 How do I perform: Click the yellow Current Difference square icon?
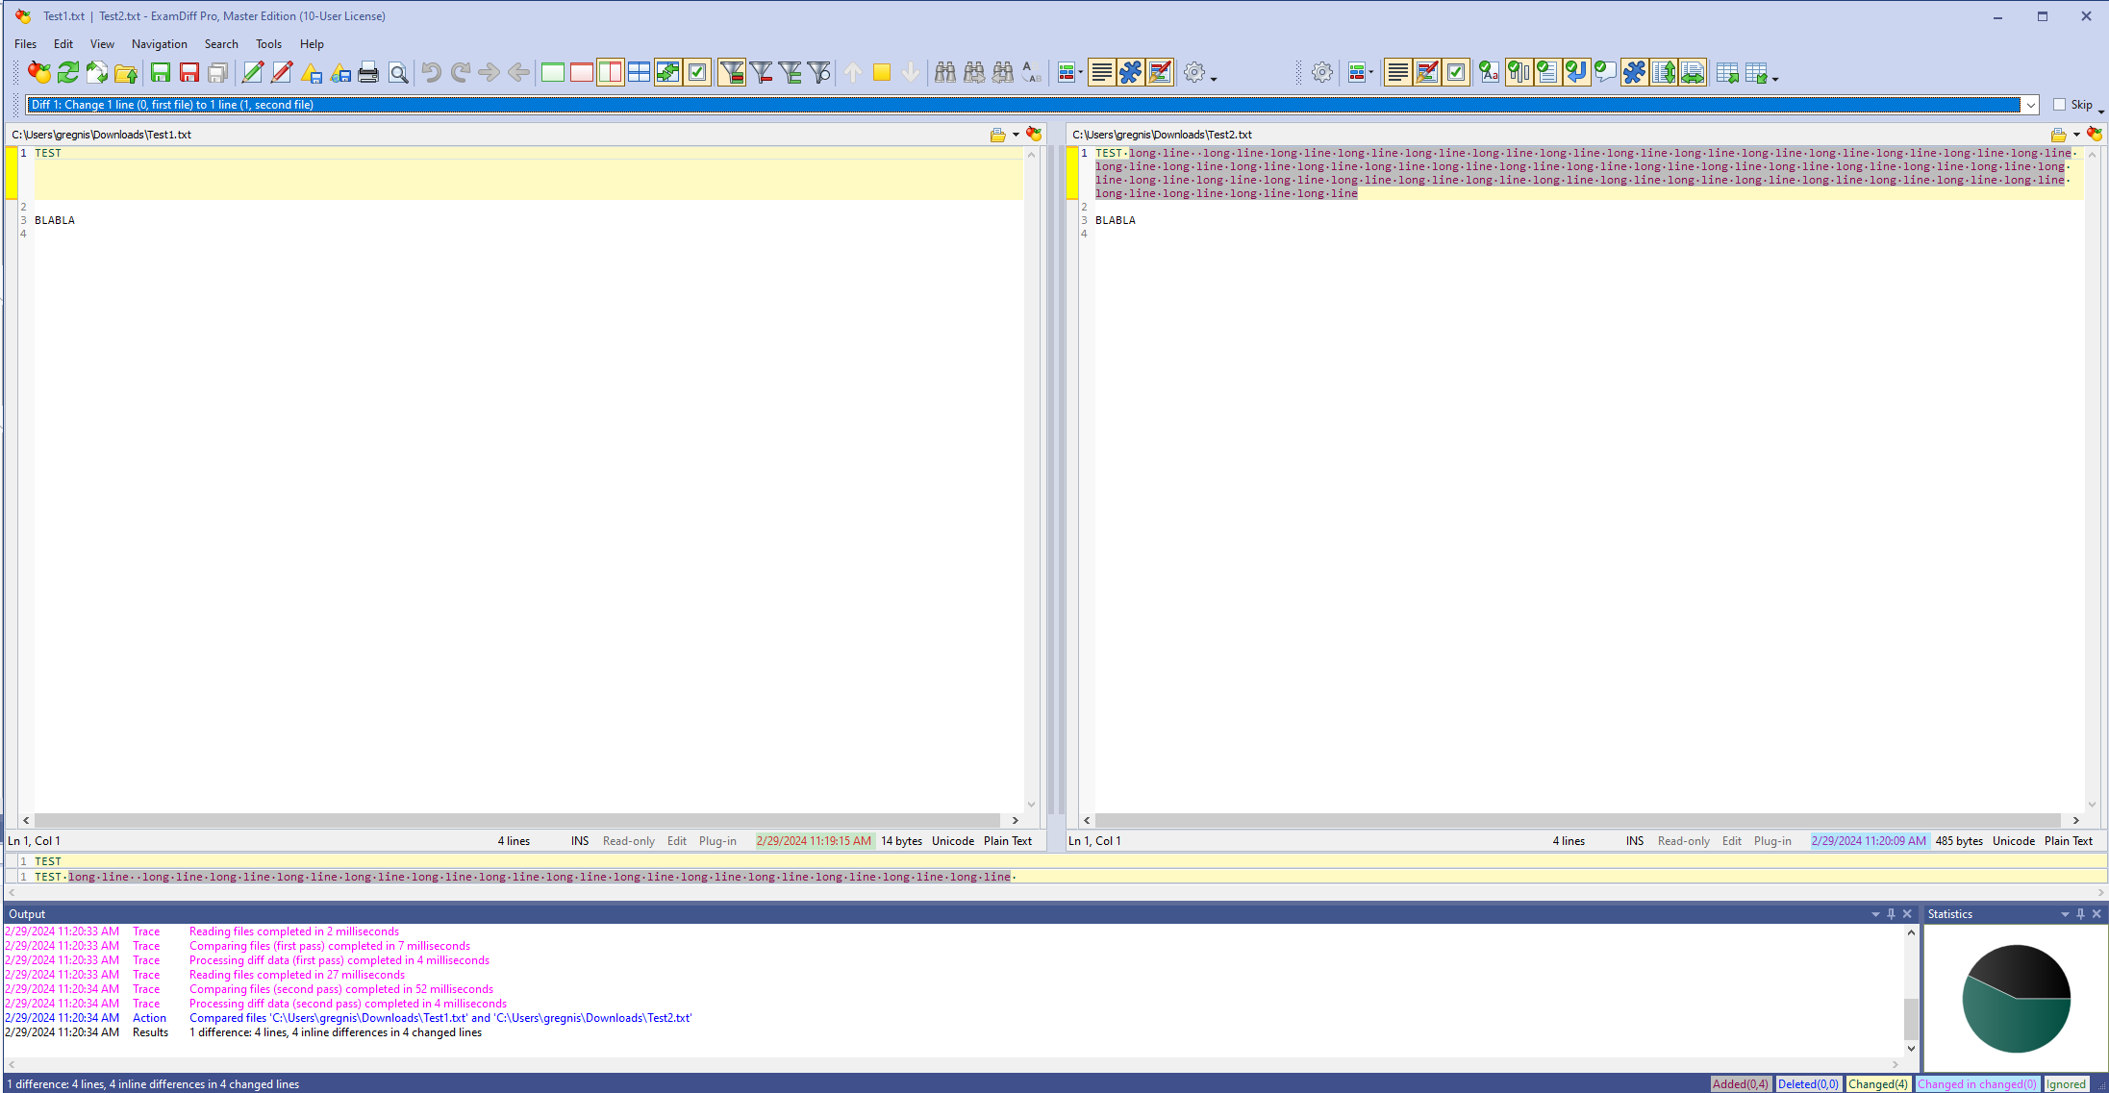coord(882,72)
